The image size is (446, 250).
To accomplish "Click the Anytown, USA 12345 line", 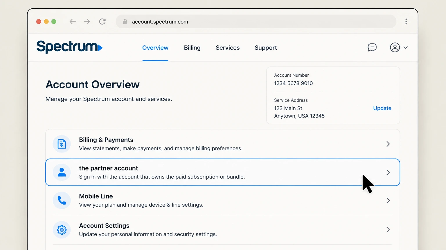I will click(x=299, y=116).
